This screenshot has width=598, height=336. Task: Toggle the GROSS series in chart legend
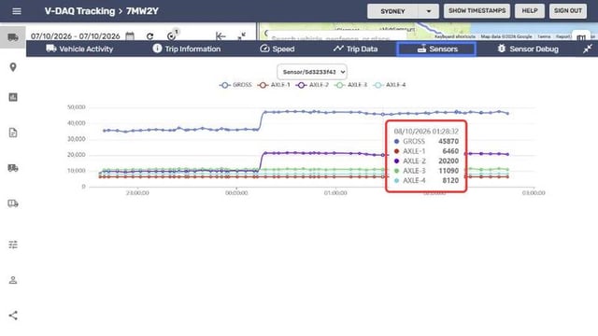click(x=235, y=85)
